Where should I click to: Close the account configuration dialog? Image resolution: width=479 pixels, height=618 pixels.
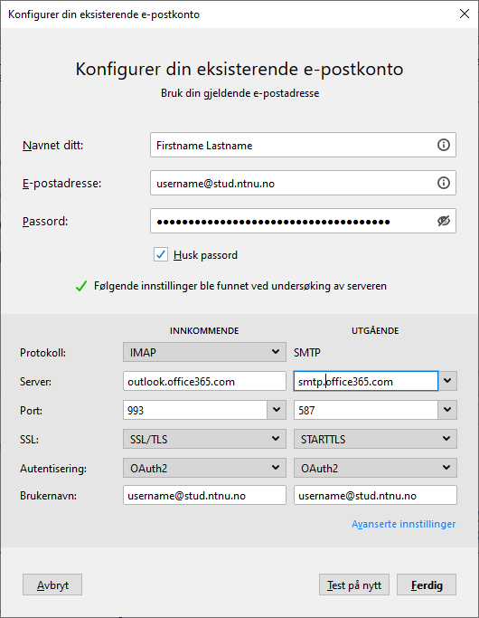pos(465,14)
